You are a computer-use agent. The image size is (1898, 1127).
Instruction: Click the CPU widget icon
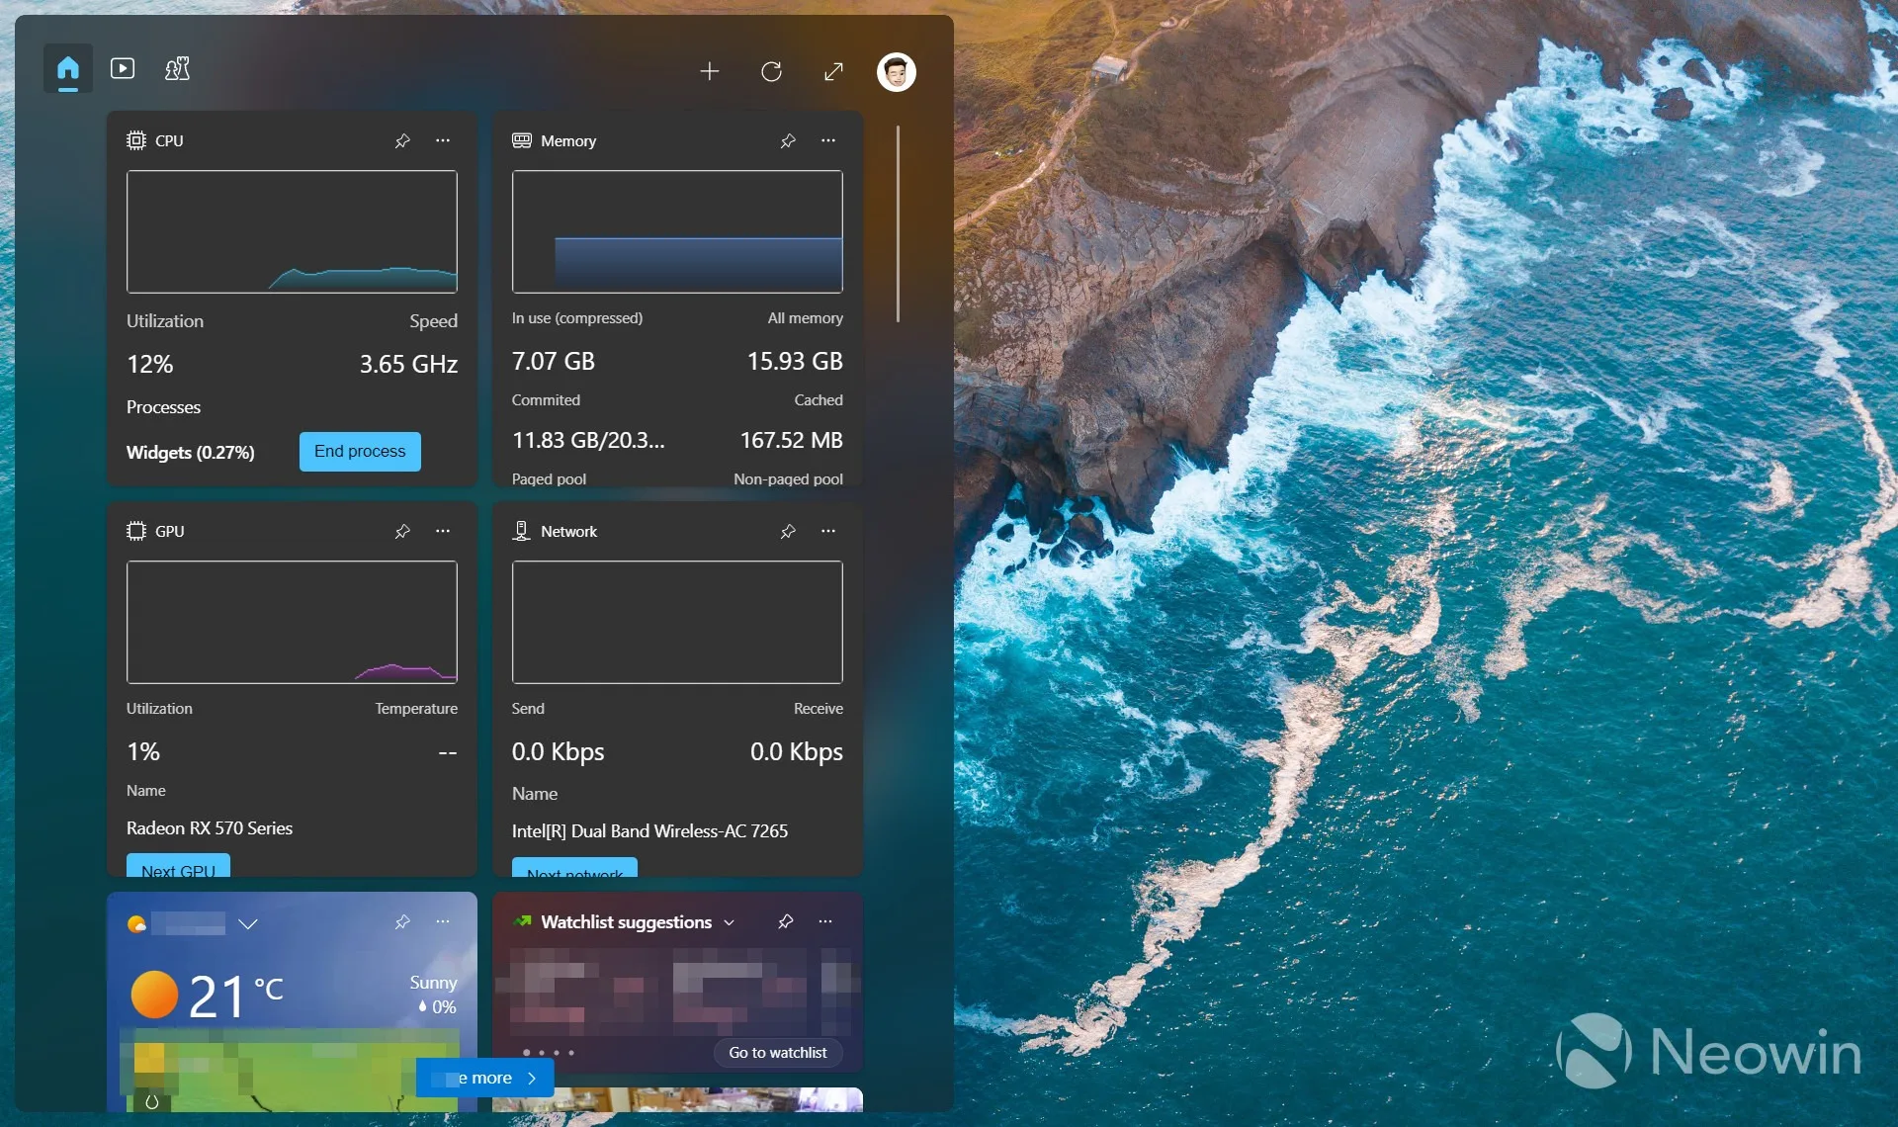click(x=135, y=140)
